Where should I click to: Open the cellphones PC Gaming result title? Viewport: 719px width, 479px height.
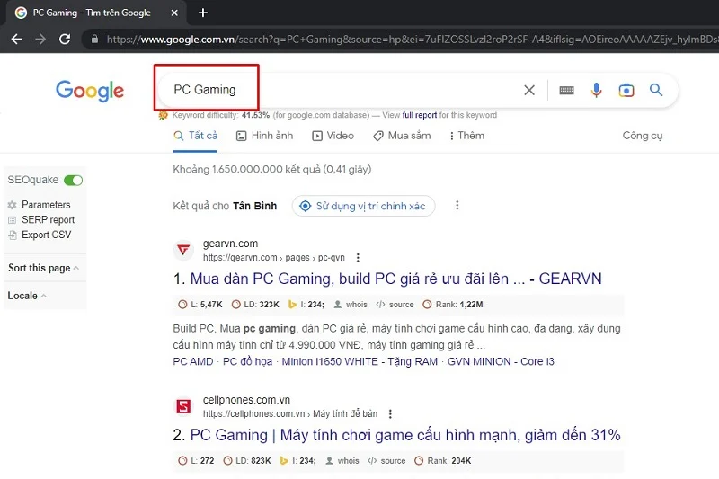405,435
